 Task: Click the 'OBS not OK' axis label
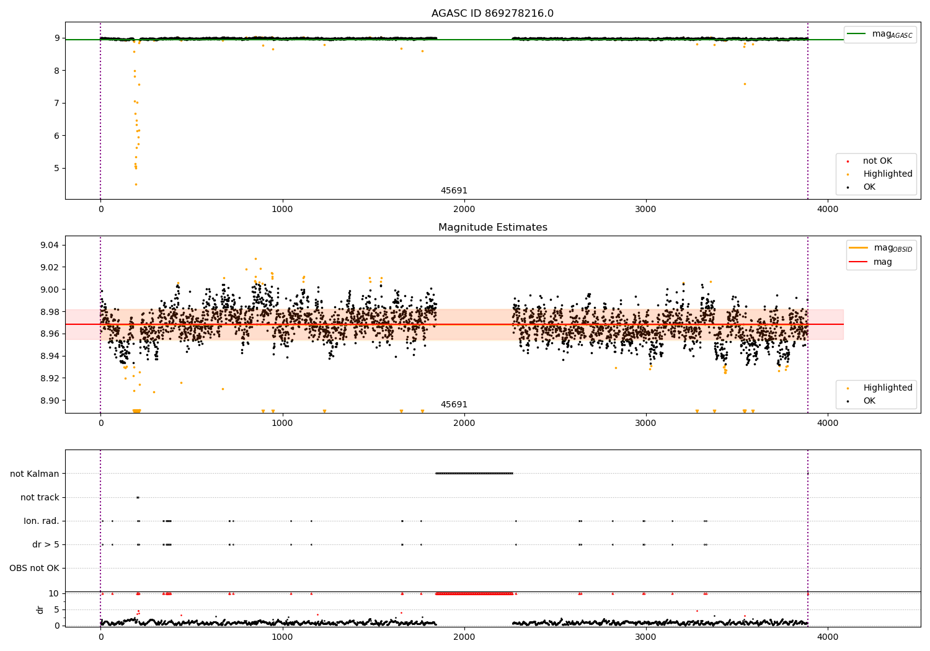[x=34, y=568]
